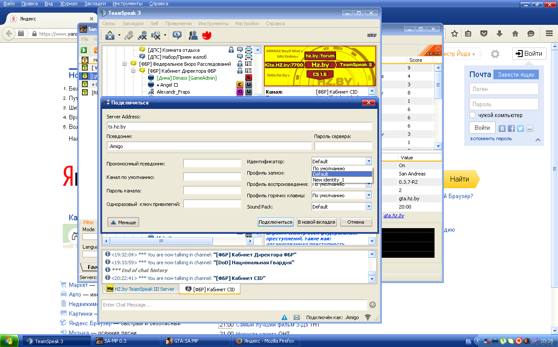Click the Меньше button to collapse options
Image resolution: width=558 pixels, height=347 pixels.
[123, 222]
